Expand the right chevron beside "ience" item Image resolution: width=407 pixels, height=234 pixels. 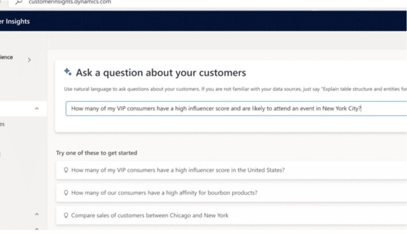pyautogui.click(x=29, y=60)
